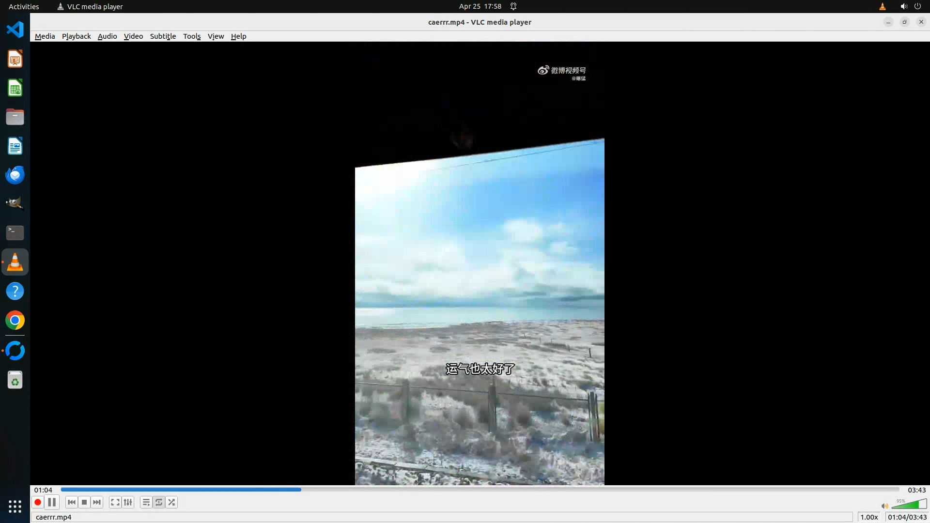Toggle the playlist view
The height and width of the screenshot is (523, 930).
pyautogui.click(x=146, y=502)
